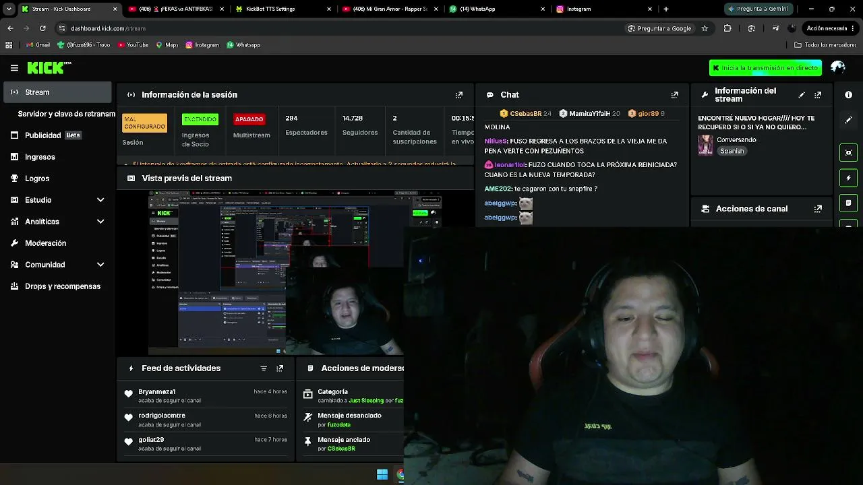Image resolution: width=863 pixels, height=485 pixels.
Task: Open Logros in the sidebar
Action: [58, 179]
